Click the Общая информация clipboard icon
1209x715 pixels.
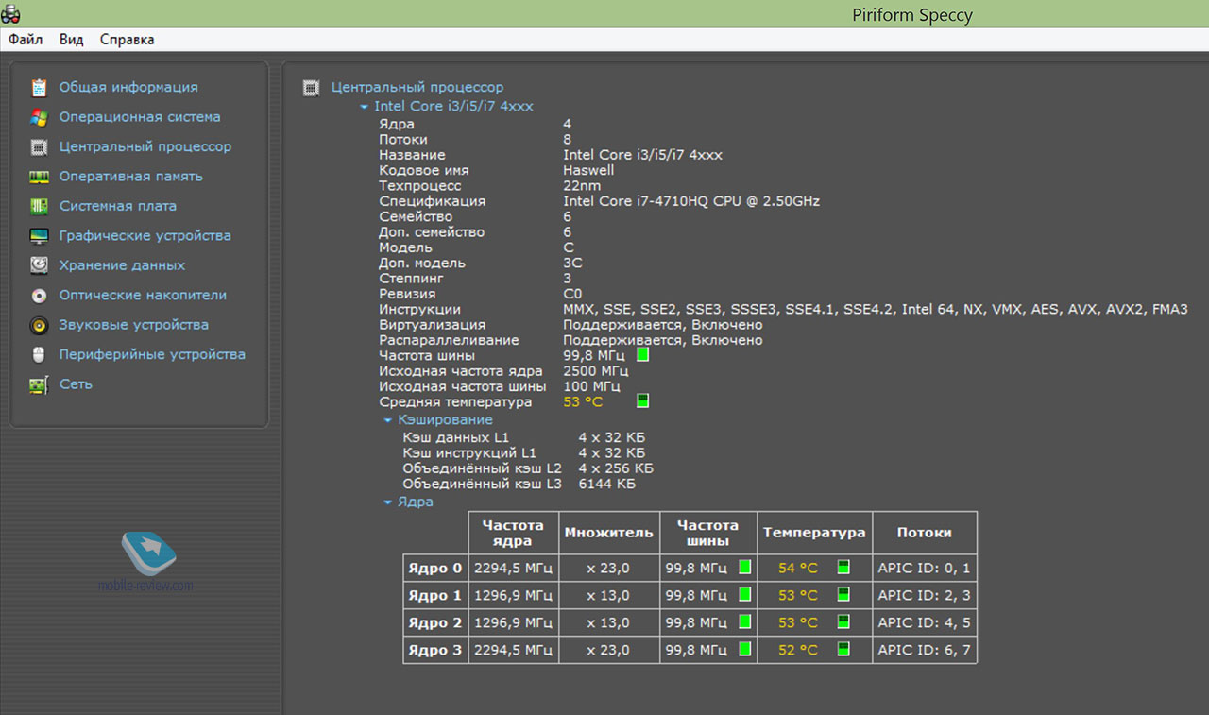[x=39, y=88]
